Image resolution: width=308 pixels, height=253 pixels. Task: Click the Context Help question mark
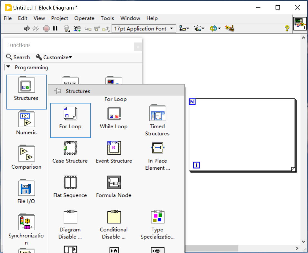287,29
